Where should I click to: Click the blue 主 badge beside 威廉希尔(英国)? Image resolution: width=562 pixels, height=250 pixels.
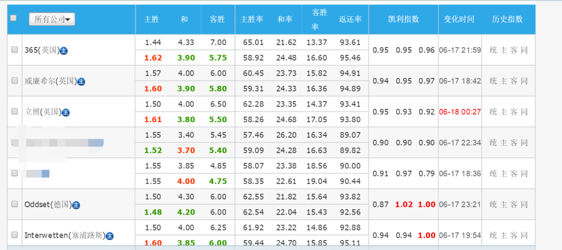coord(81,82)
